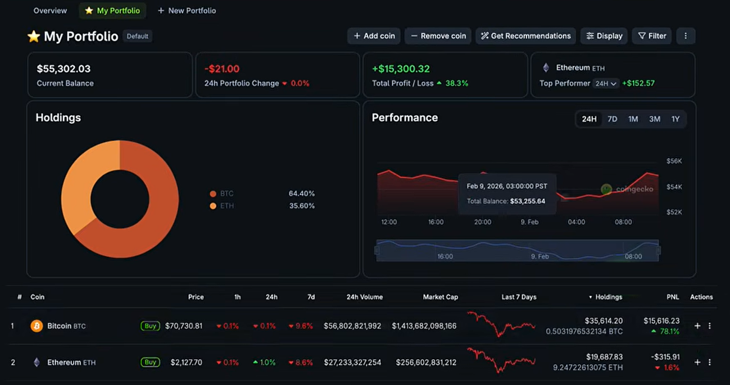The image size is (730, 385).
Task: Select the 1Y performance timeframe
Action: (675, 119)
